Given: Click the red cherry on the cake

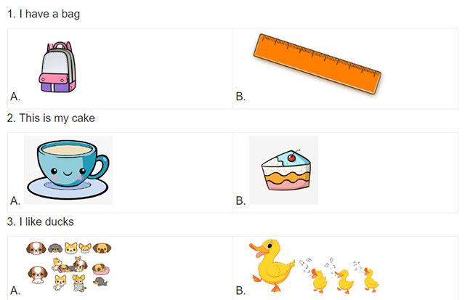Looking at the screenshot, I should tap(291, 158).
